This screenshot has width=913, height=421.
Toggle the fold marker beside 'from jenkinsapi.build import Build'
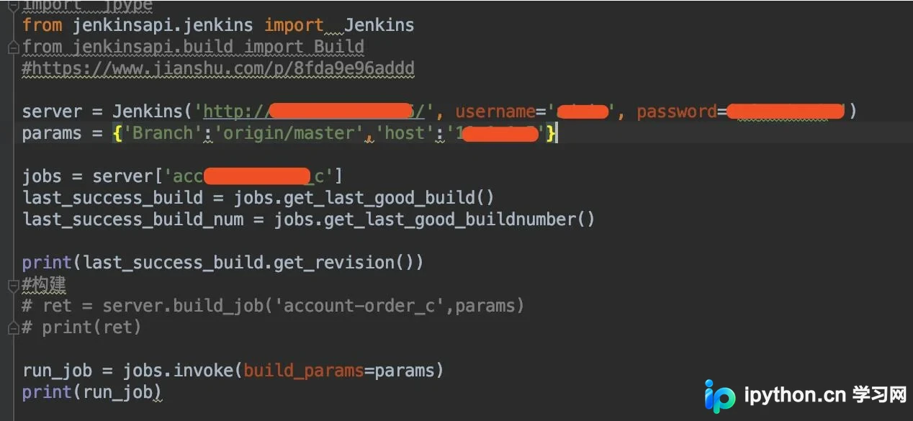[x=13, y=47]
